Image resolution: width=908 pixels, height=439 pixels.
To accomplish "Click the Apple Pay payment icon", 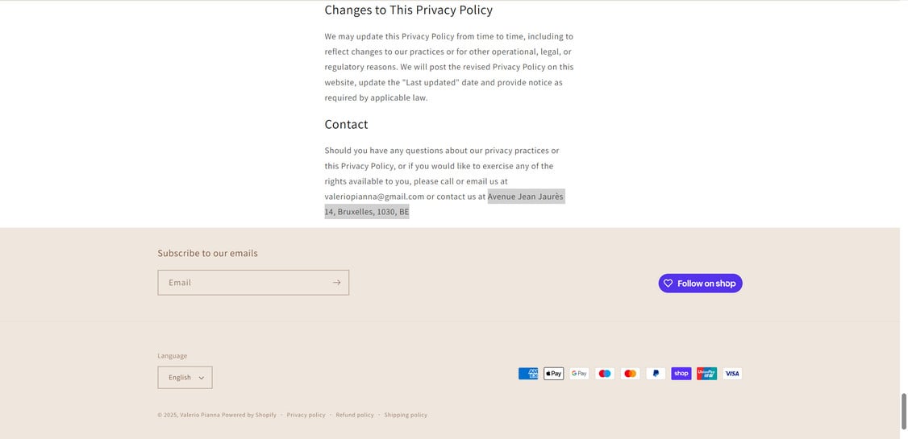I will click(554, 374).
